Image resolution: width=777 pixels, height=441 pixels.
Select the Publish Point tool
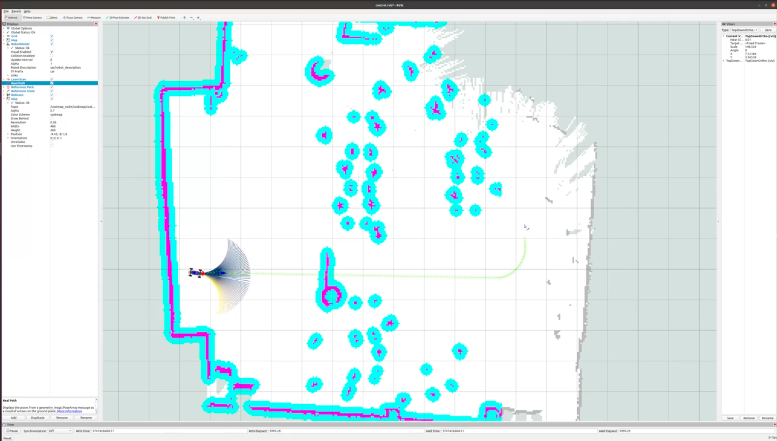pos(166,17)
